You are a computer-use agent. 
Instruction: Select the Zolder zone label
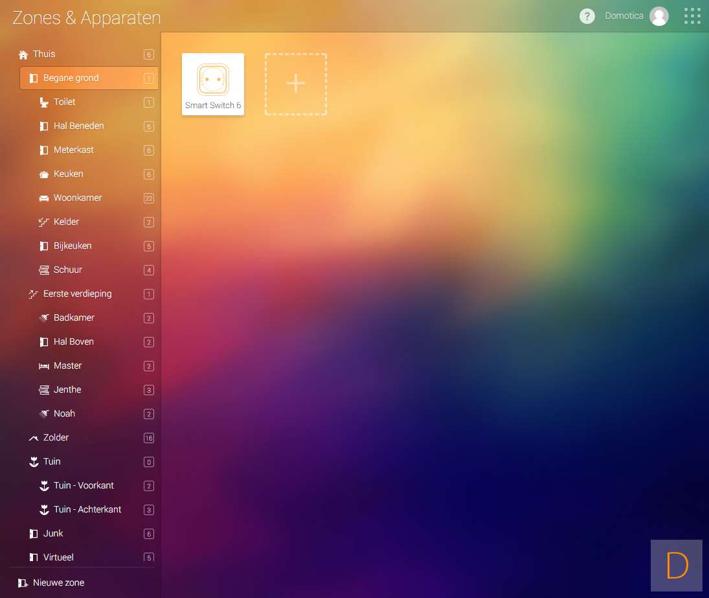point(56,438)
